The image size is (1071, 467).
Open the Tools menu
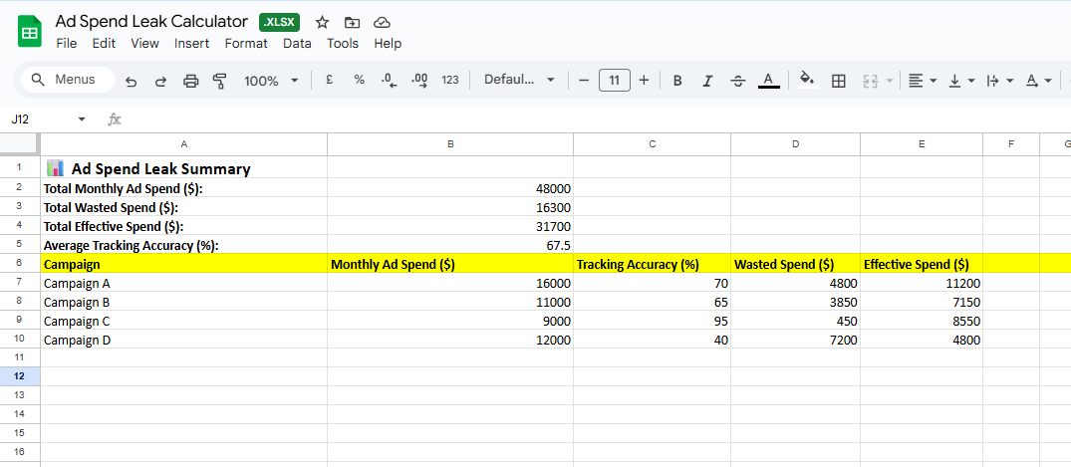pyautogui.click(x=342, y=43)
